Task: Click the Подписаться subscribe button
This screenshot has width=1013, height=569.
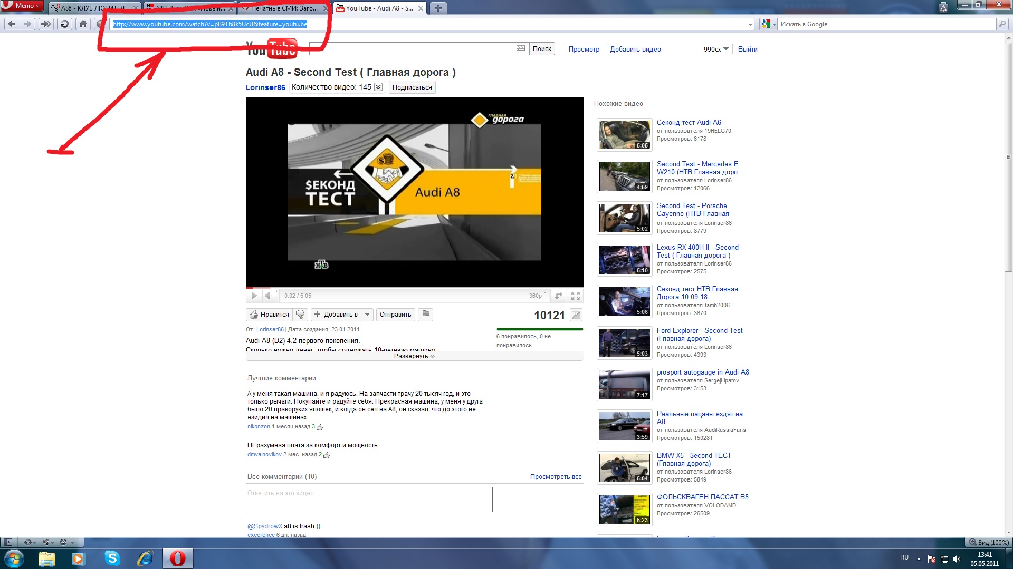Action: click(x=412, y=87)
